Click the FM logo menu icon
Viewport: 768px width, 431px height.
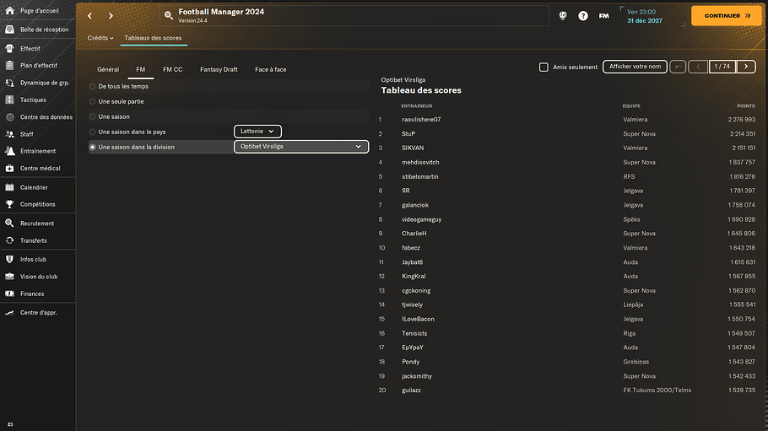coord(603,16)
